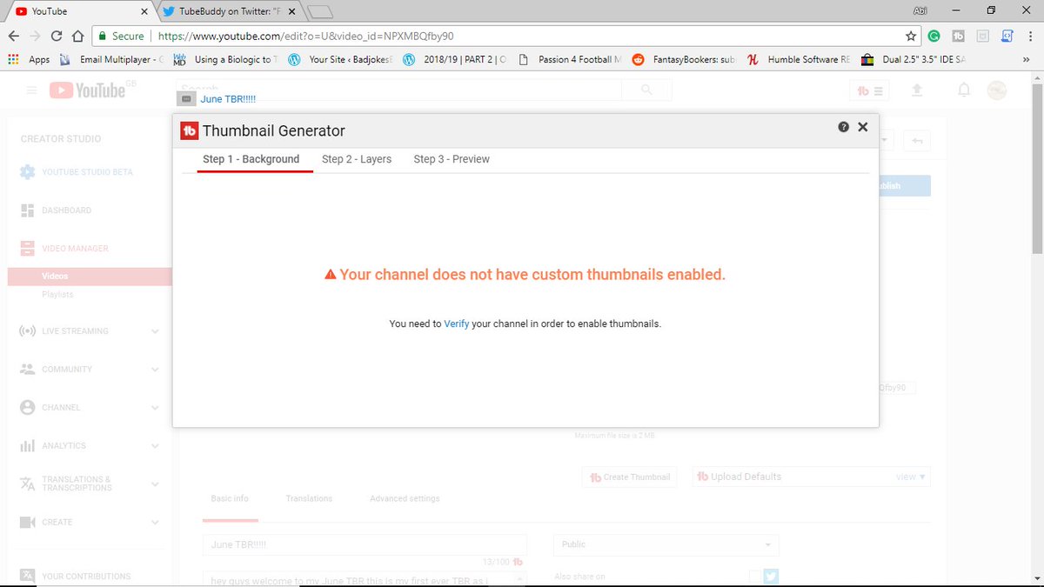Image resolution: width=1044 pixels, height=587 pixels.
Task: Open the June TBR!!!!! video link
Action: [x=228, y=99]
